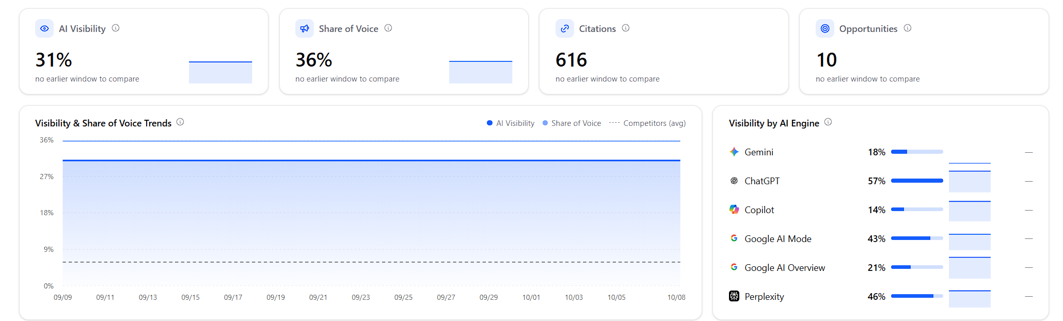Click the Copilot logo icon

pyautogui.click(x=734, y=210)
